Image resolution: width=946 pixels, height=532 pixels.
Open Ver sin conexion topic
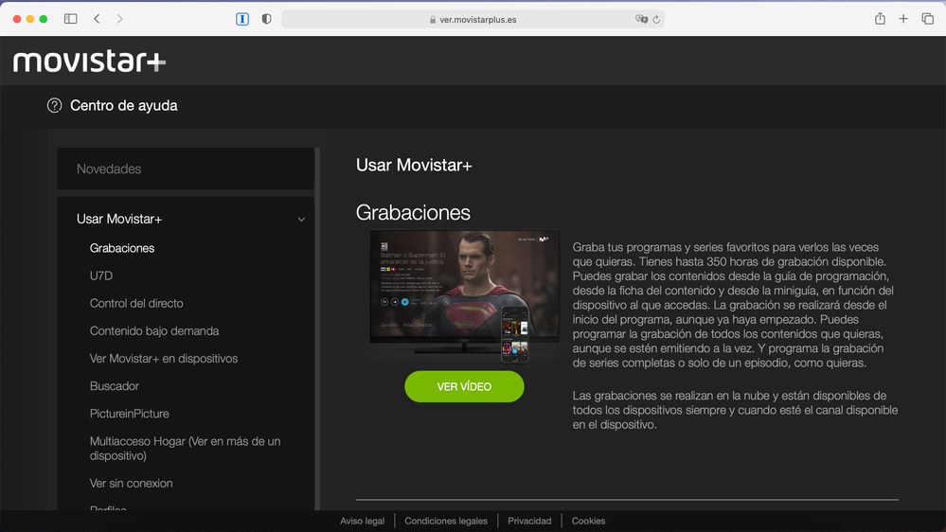point(131,483)
